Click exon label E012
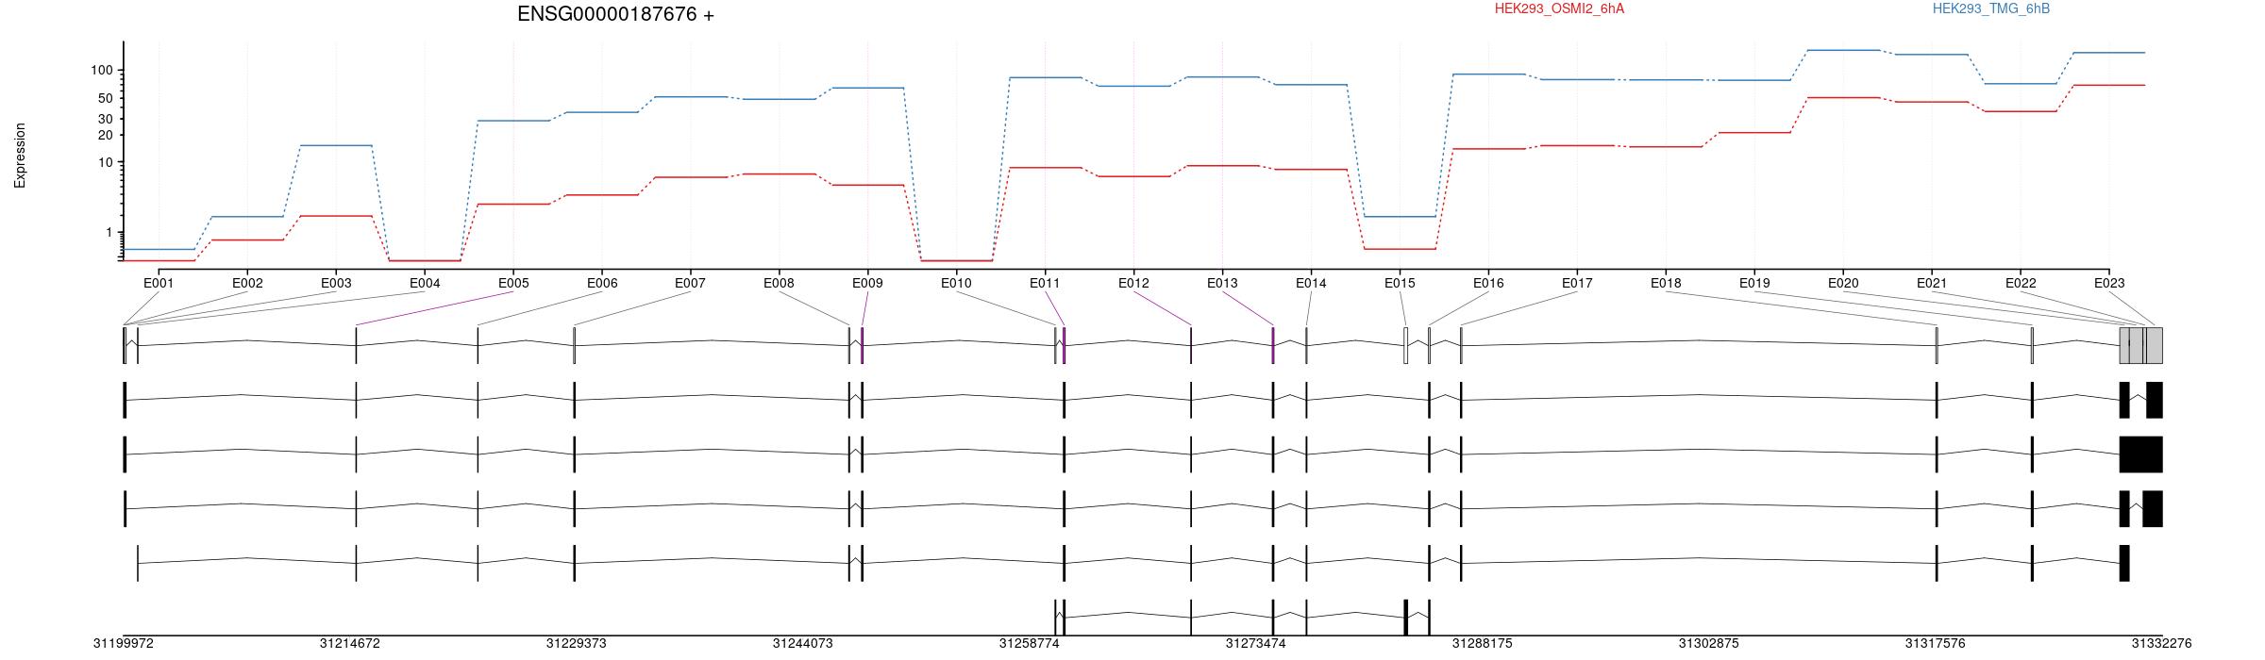The width and height of the screenshot is (2265, 660). [x=1133, y=283]
